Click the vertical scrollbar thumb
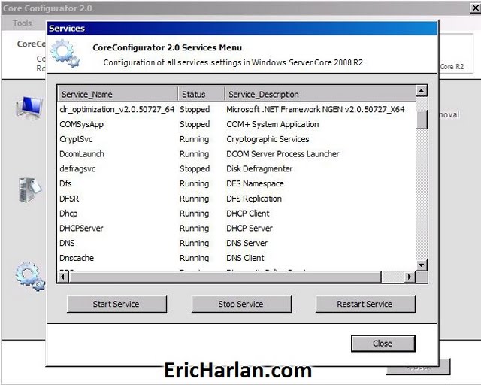The image size is (481, 385). (x=421, y=120)
